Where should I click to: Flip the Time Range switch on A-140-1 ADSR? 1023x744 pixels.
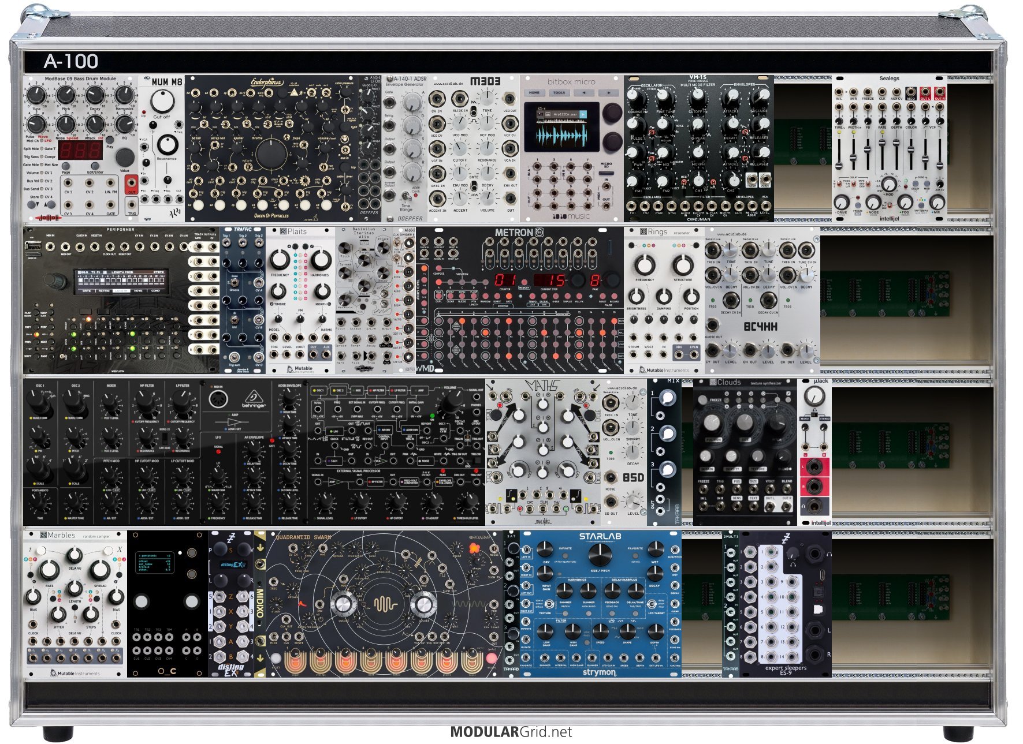[406, 195]
